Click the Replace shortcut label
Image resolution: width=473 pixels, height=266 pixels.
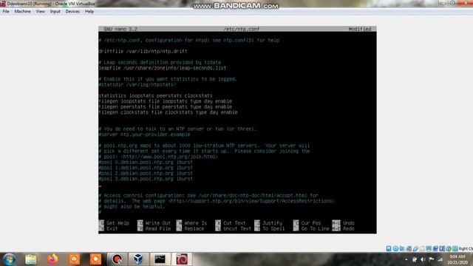click(194, 229)
